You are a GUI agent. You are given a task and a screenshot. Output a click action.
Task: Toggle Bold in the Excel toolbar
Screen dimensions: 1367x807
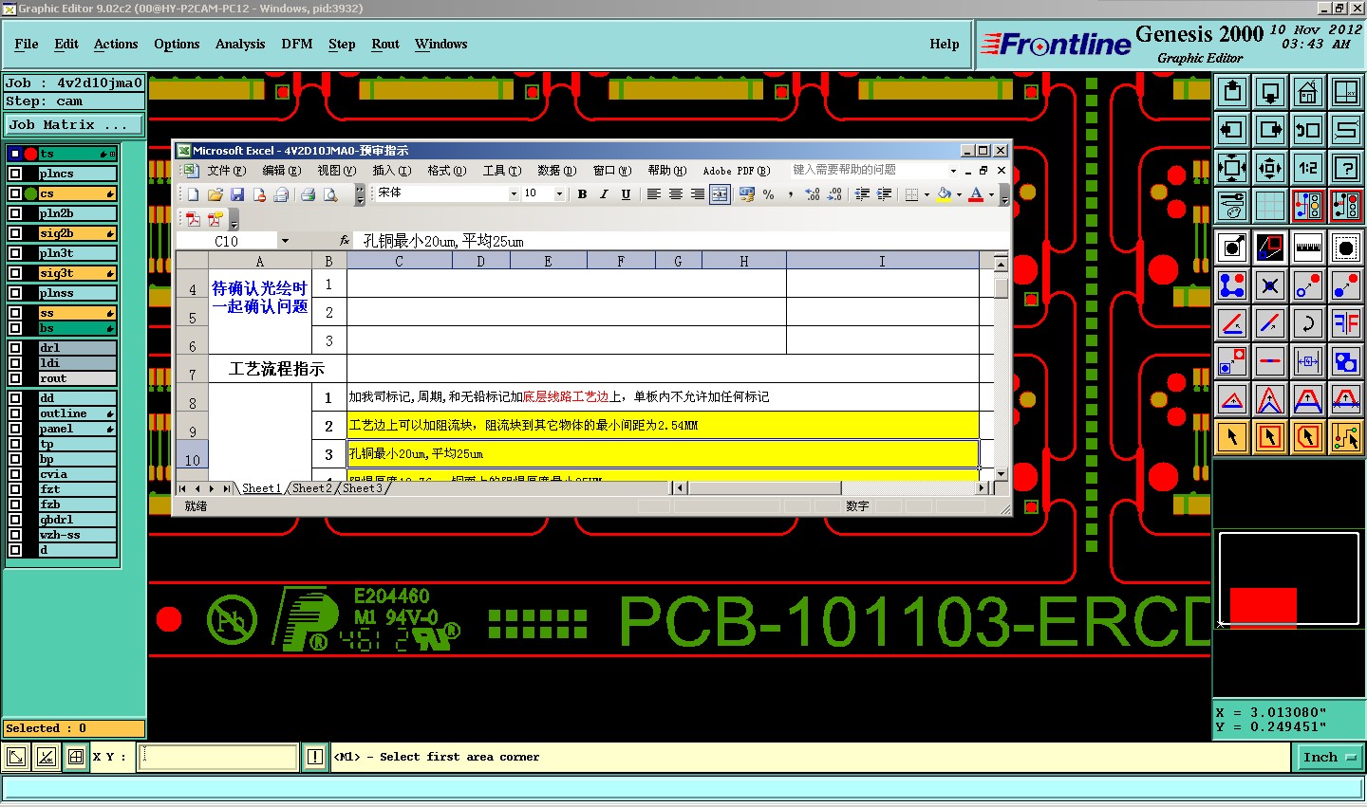tap(582, 194)
